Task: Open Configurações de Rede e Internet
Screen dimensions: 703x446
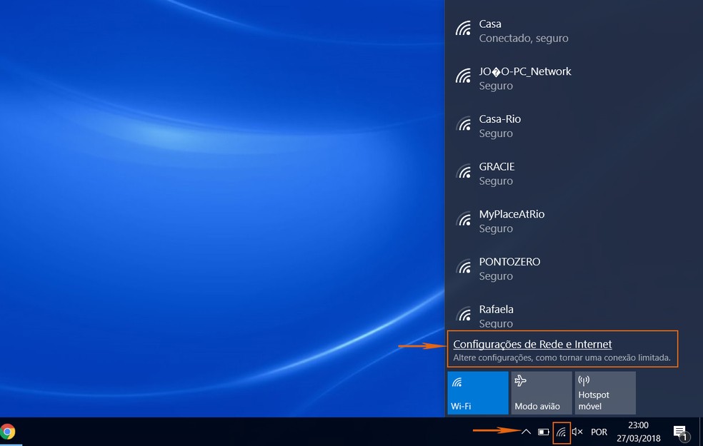Action: (532, 344)
